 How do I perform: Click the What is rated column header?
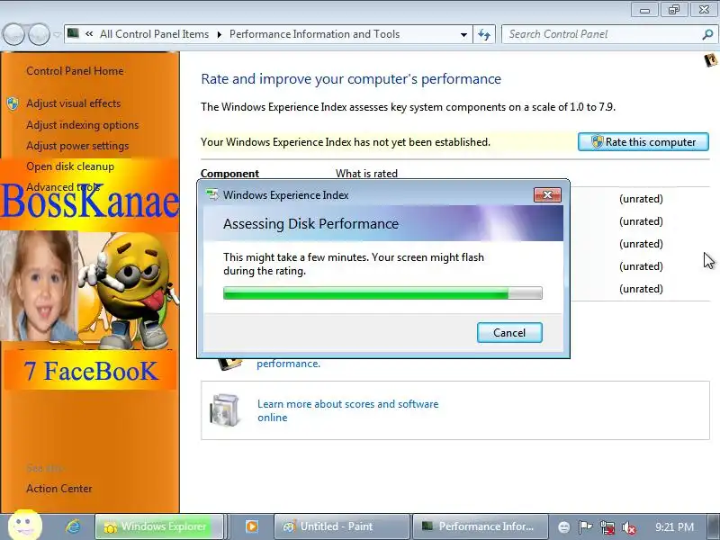point(366,174)
